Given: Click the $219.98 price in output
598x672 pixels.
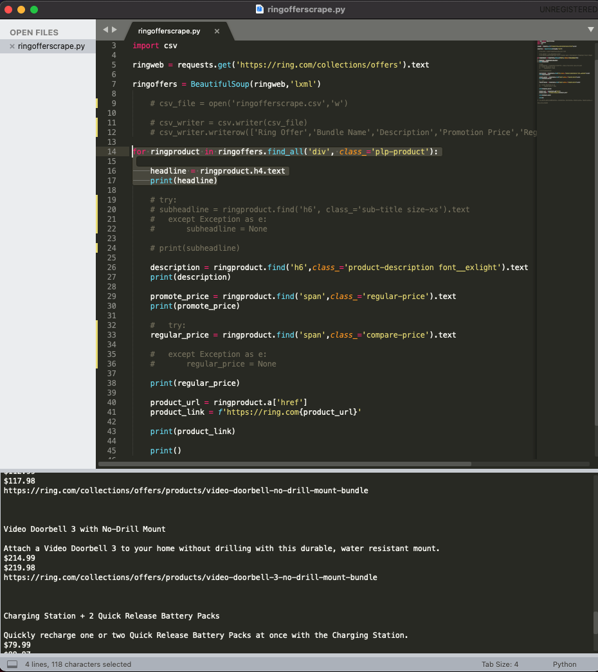Looking at the screenshot, I should [x=19, y=567].
